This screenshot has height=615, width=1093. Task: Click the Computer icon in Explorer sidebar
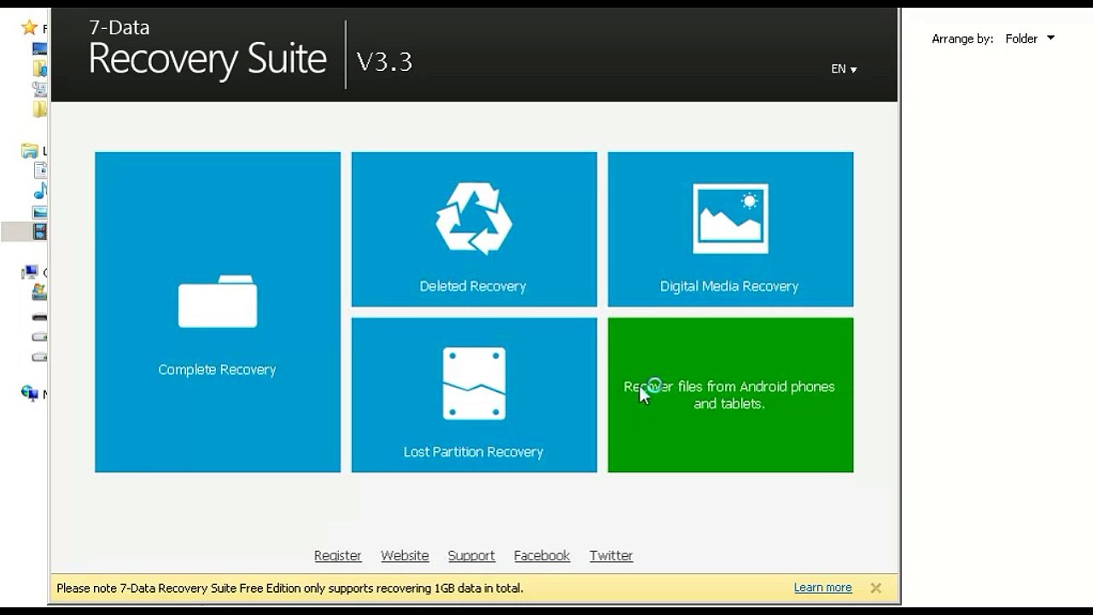30,272
